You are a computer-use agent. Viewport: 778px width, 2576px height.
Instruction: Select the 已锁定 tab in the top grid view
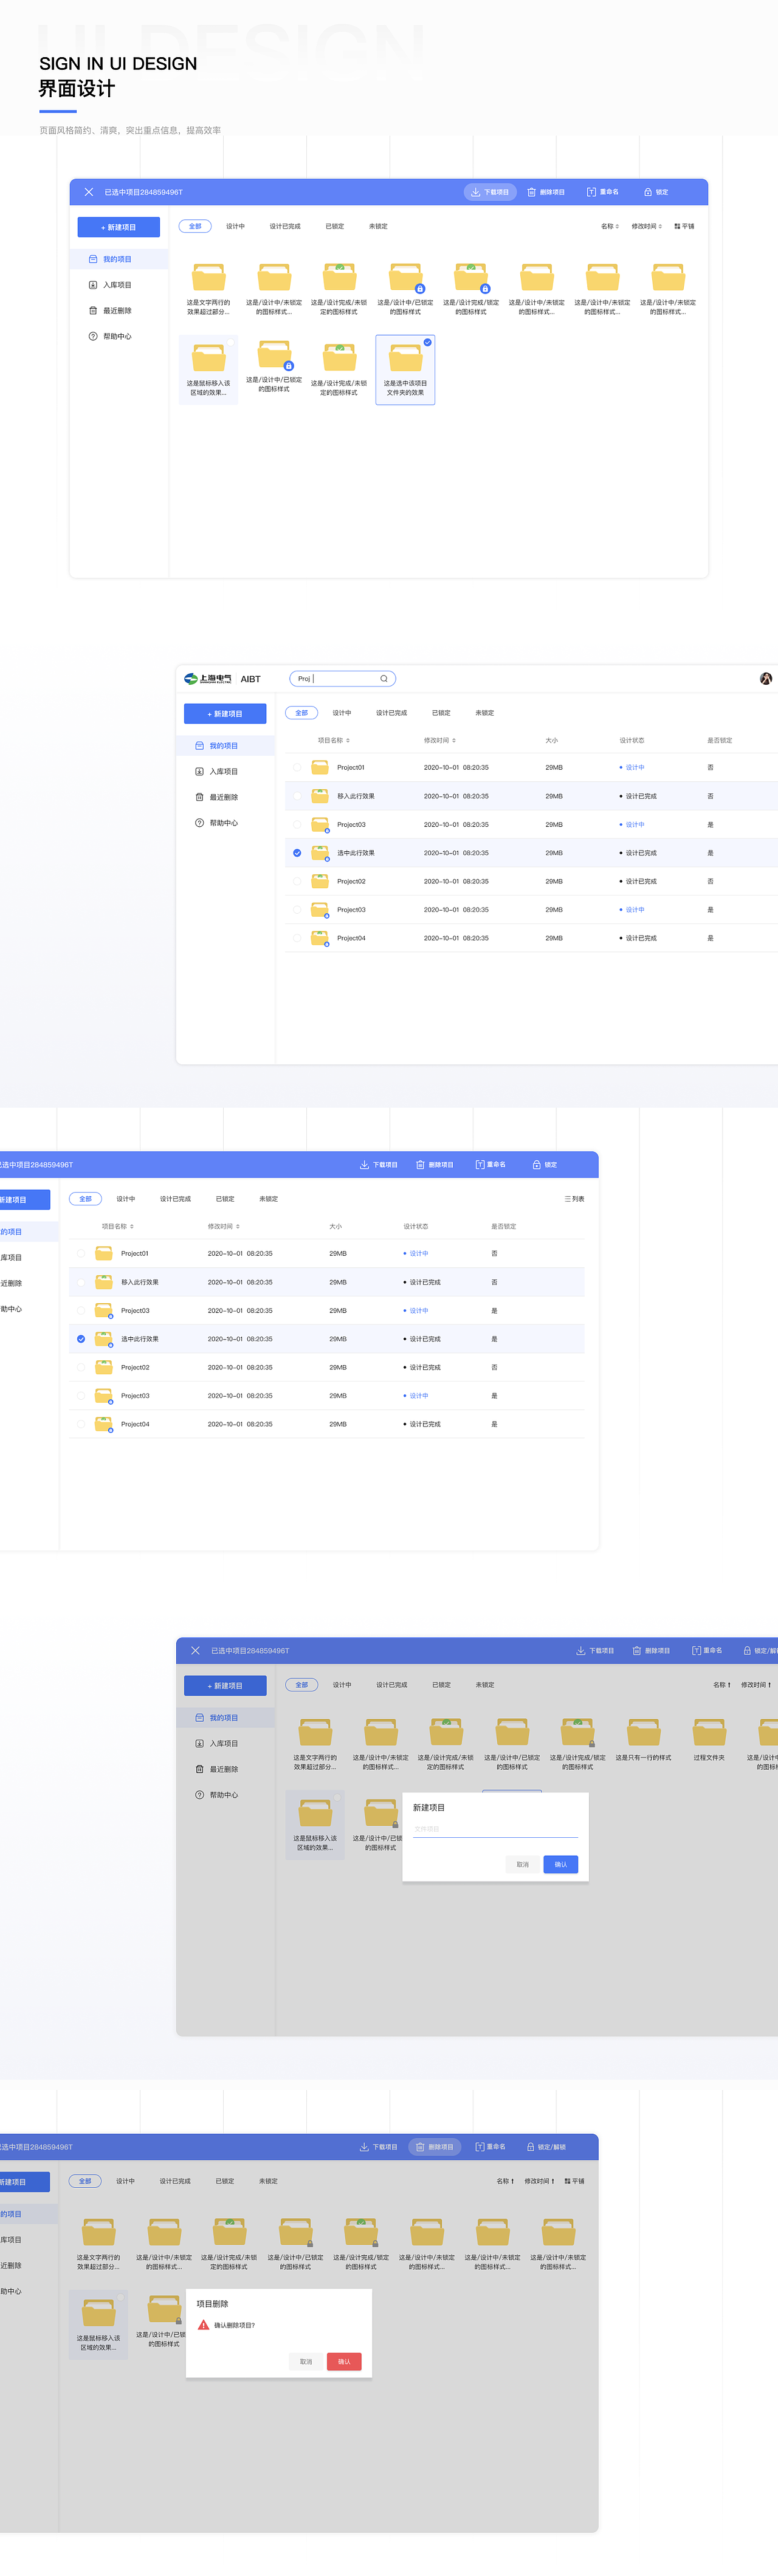pyautogui.click(x=335, y=226)
